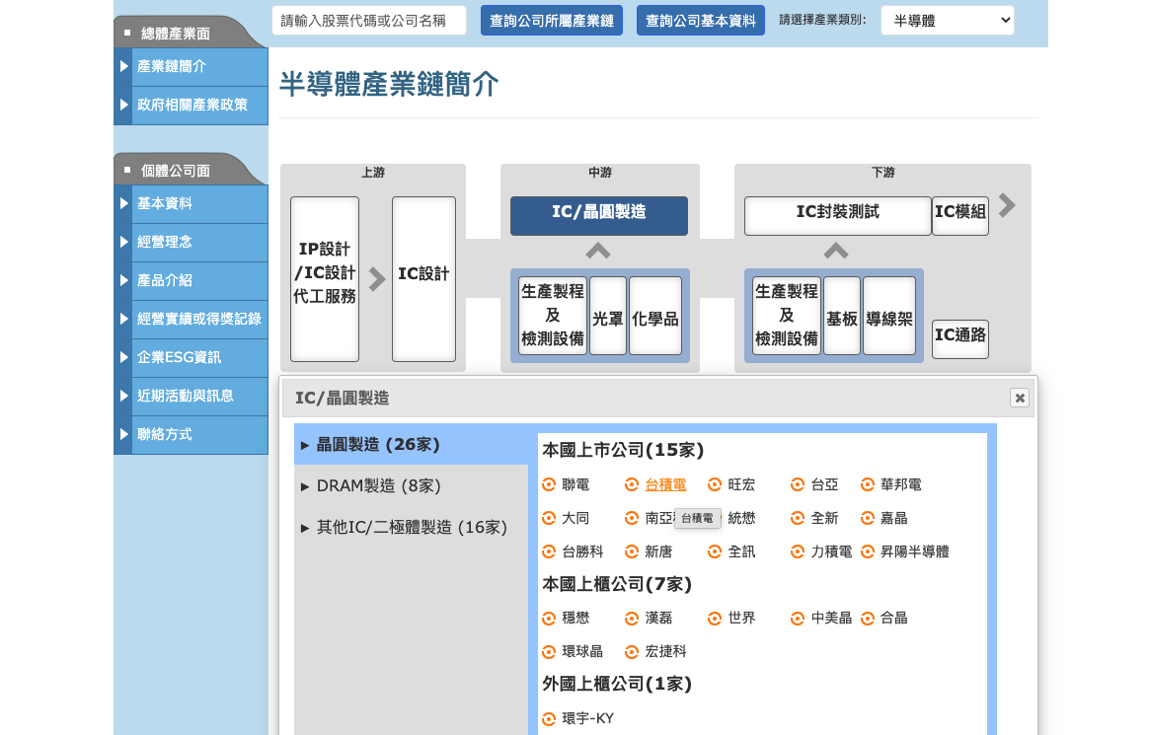
Task: Close the IC/晶圓製造 popup panel
Action: click(x=1019, y=398)
